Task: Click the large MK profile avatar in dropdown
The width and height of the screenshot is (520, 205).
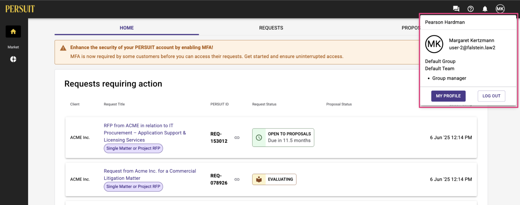Action: pos(434,44)
